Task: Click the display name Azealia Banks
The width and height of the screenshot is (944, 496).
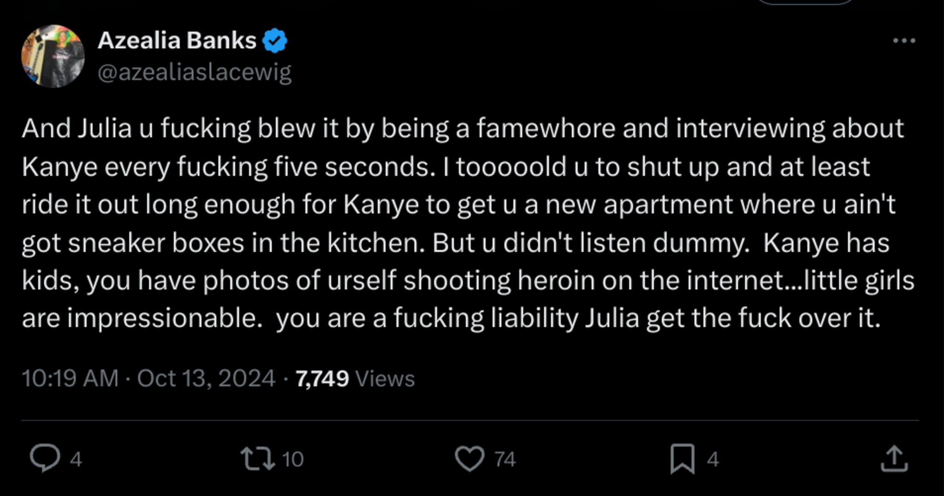Action: 177,40
